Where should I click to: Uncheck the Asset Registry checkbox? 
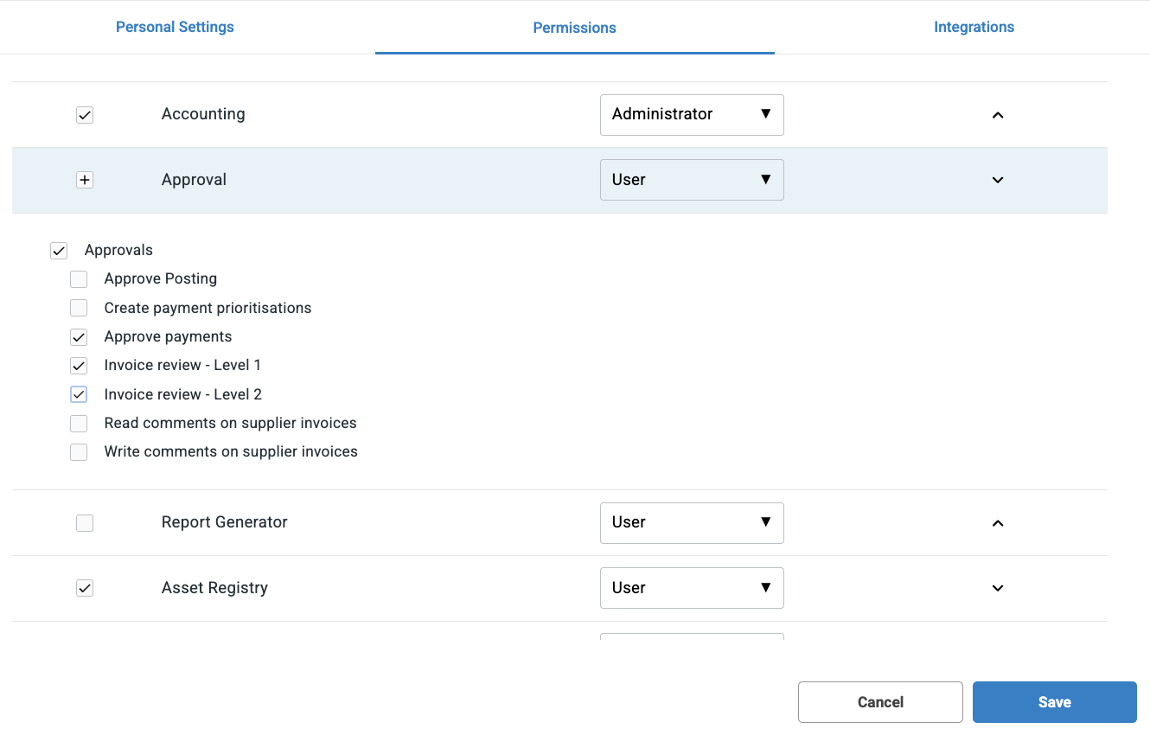85,588
